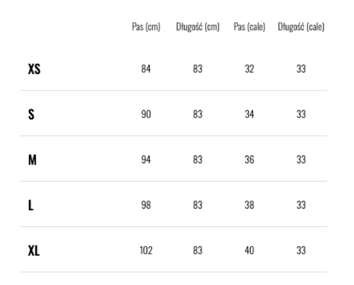This screenshot has height=285, width=354.
Task: Click inch waist value 36 for M
Action: tap(249, 160)
